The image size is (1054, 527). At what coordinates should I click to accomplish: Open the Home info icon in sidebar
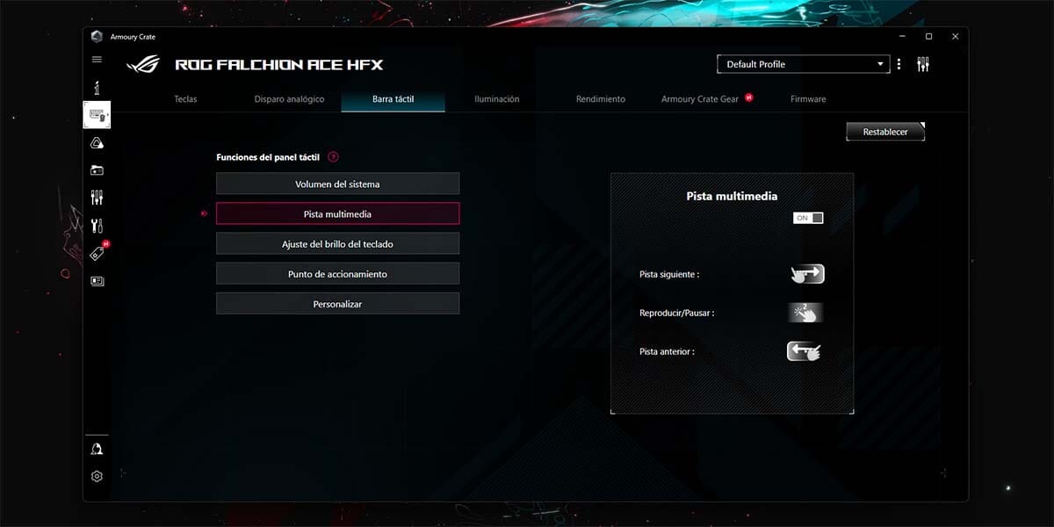(x=97, y=88)
